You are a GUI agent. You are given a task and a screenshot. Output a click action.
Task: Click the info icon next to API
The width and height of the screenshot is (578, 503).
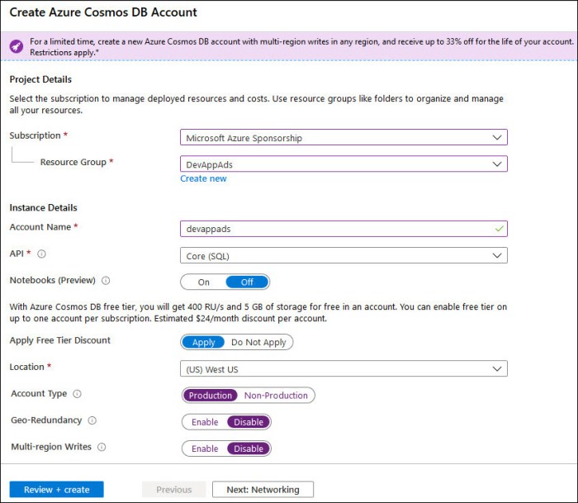[x=41, y=254]
